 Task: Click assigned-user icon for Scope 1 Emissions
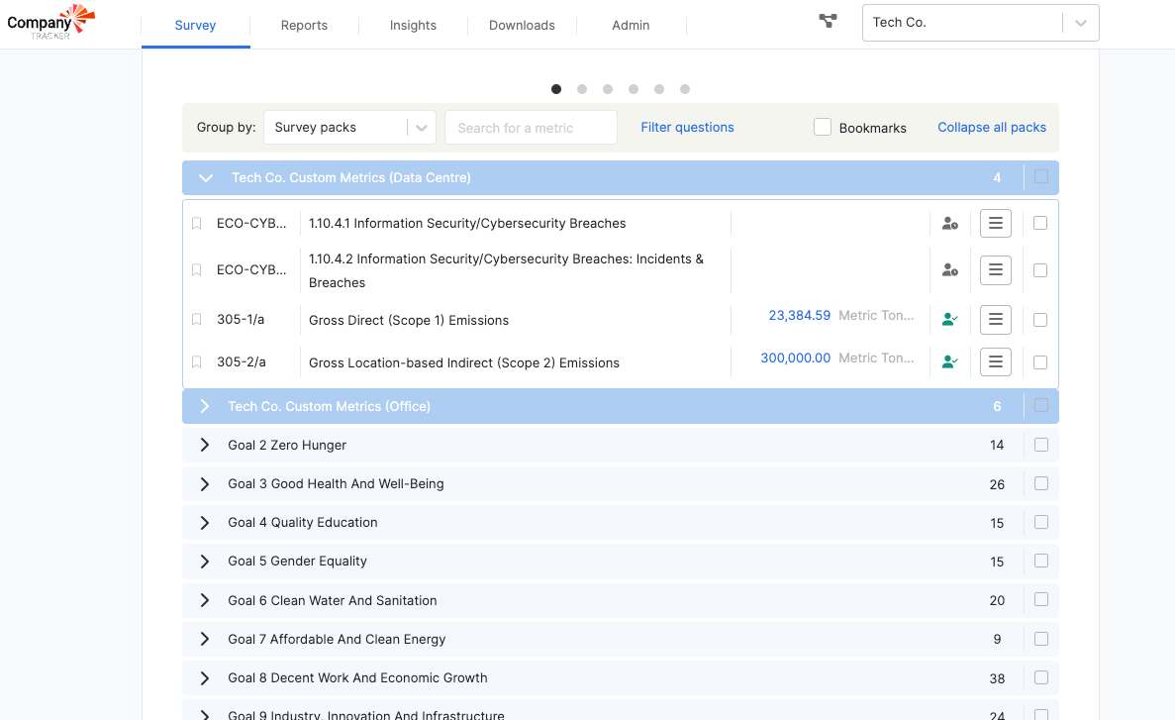pos(949,320)
